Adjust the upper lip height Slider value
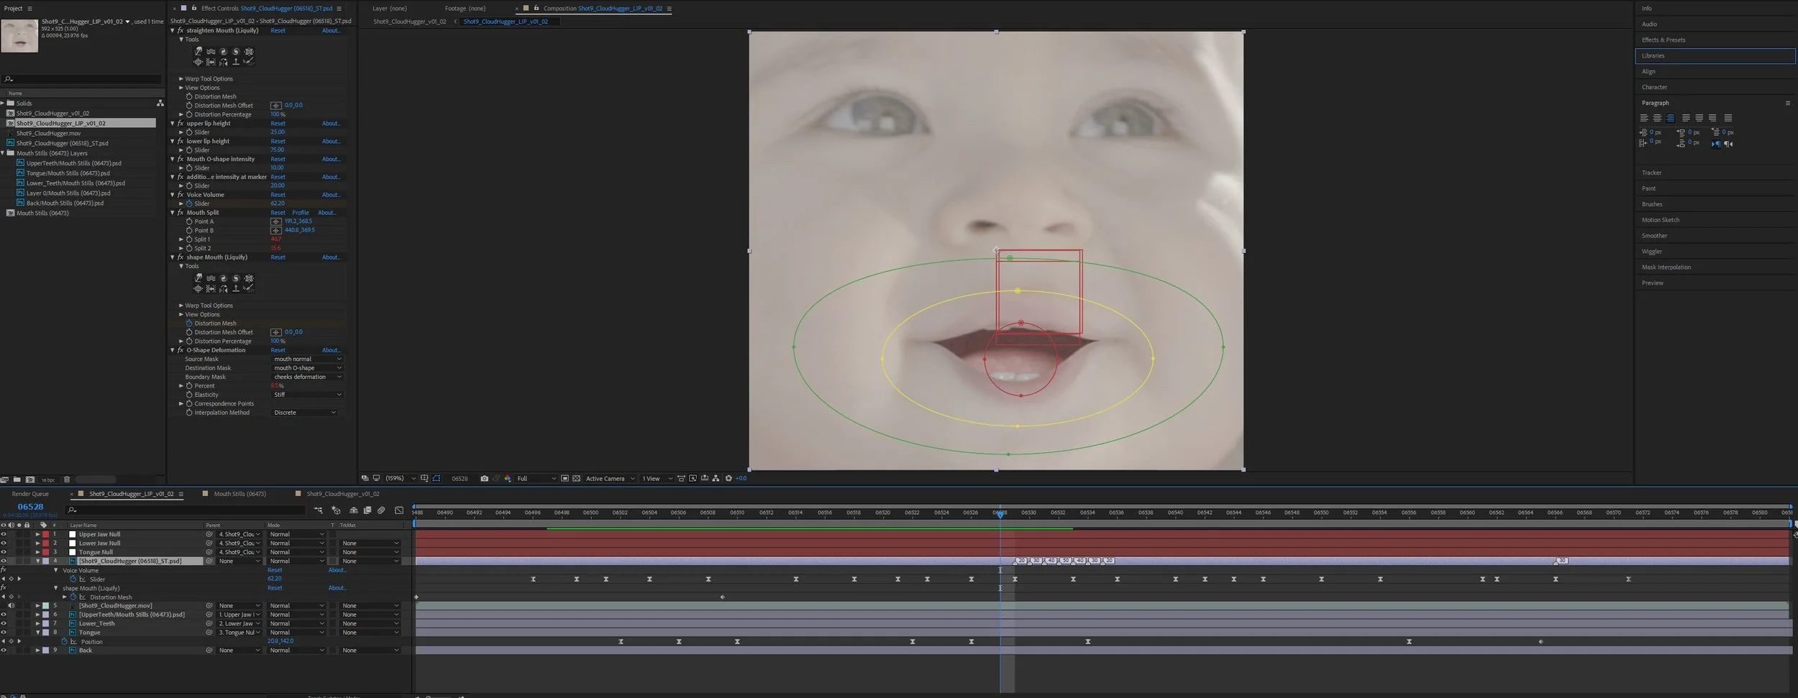Viewport: 1798px width, 698px height. point(277,132)
